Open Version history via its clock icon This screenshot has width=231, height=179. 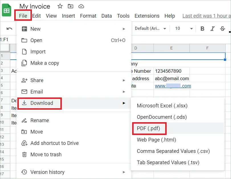pos(24,172)
